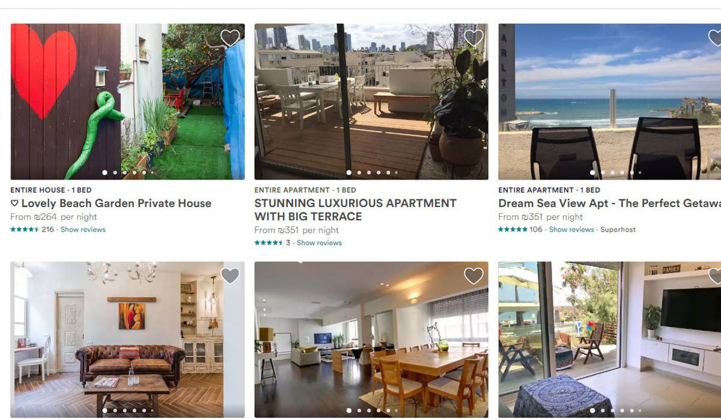View sea view beach chairs photo
The image size is (721, 419).
[609, 101]
